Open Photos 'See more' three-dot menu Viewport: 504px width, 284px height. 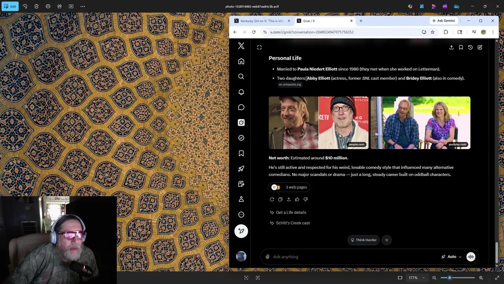pyautogui.click(x=83, y=6)
